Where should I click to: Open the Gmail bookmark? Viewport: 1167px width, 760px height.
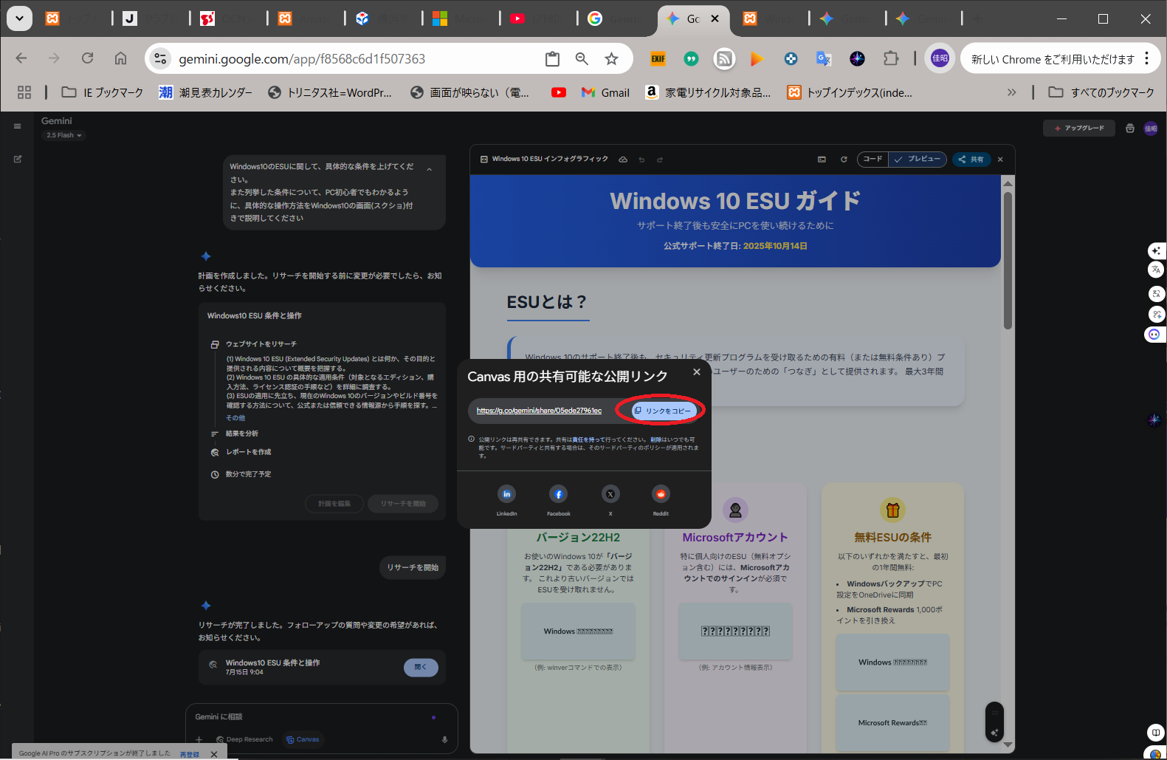605,92
